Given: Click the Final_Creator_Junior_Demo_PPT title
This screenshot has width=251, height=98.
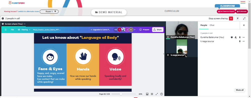Looking at the screenshot, I should (47, 30).
